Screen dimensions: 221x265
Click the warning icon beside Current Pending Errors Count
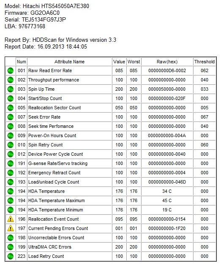point(11,228)
